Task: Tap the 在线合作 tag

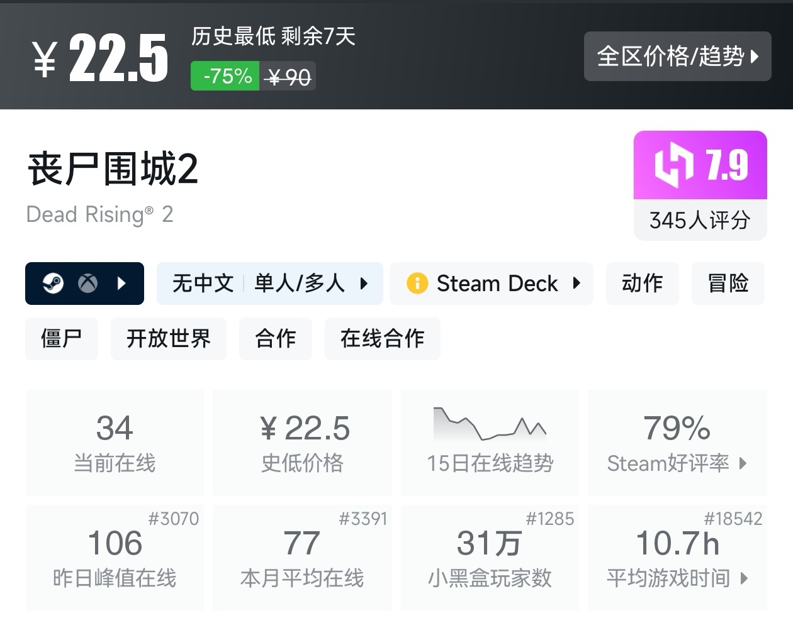Action: pyautogui.click(x=382, y=339)
